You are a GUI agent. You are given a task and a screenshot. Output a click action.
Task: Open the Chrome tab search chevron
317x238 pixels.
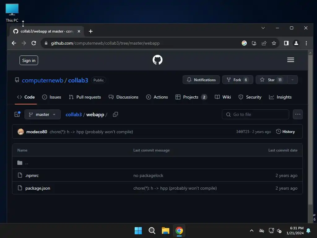[263, 28]
